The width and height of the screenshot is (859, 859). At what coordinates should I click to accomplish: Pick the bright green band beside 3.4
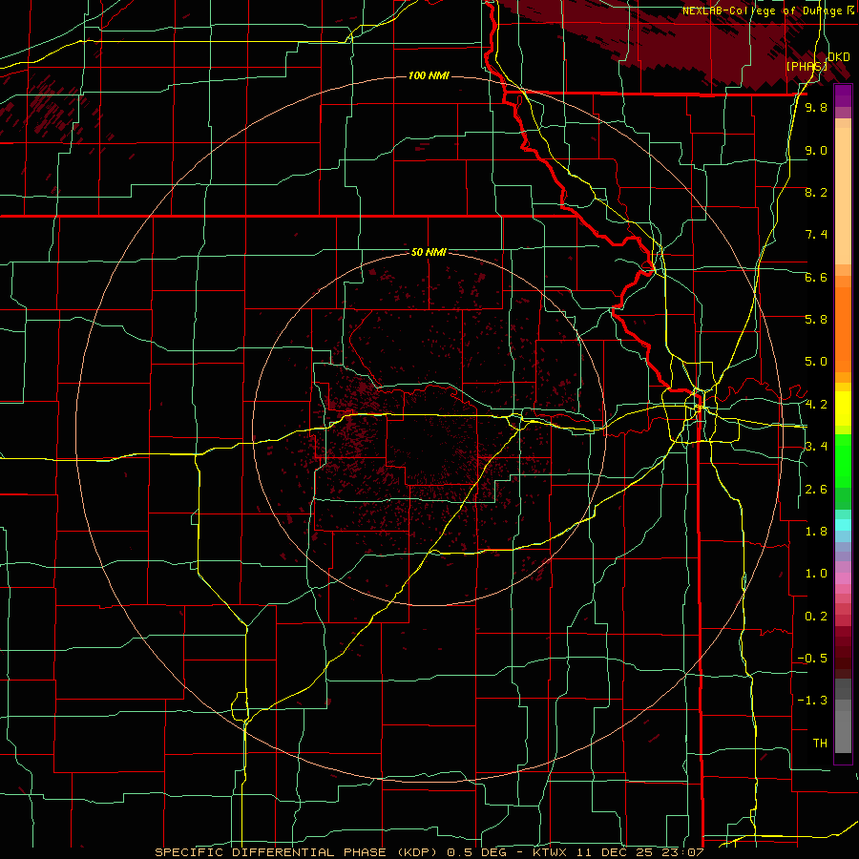tap(843, 460)
